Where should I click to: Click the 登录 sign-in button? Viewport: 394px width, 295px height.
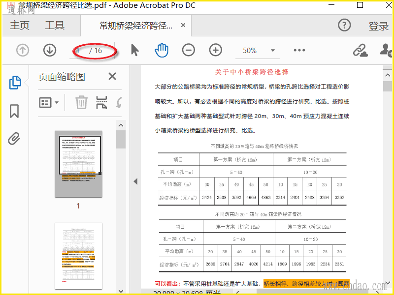pyautogui.click(x=378, y=26)
